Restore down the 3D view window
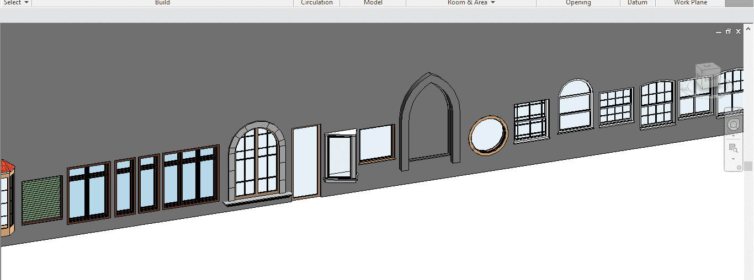Screen dimensions: 754x280 (x=728, y=32)
